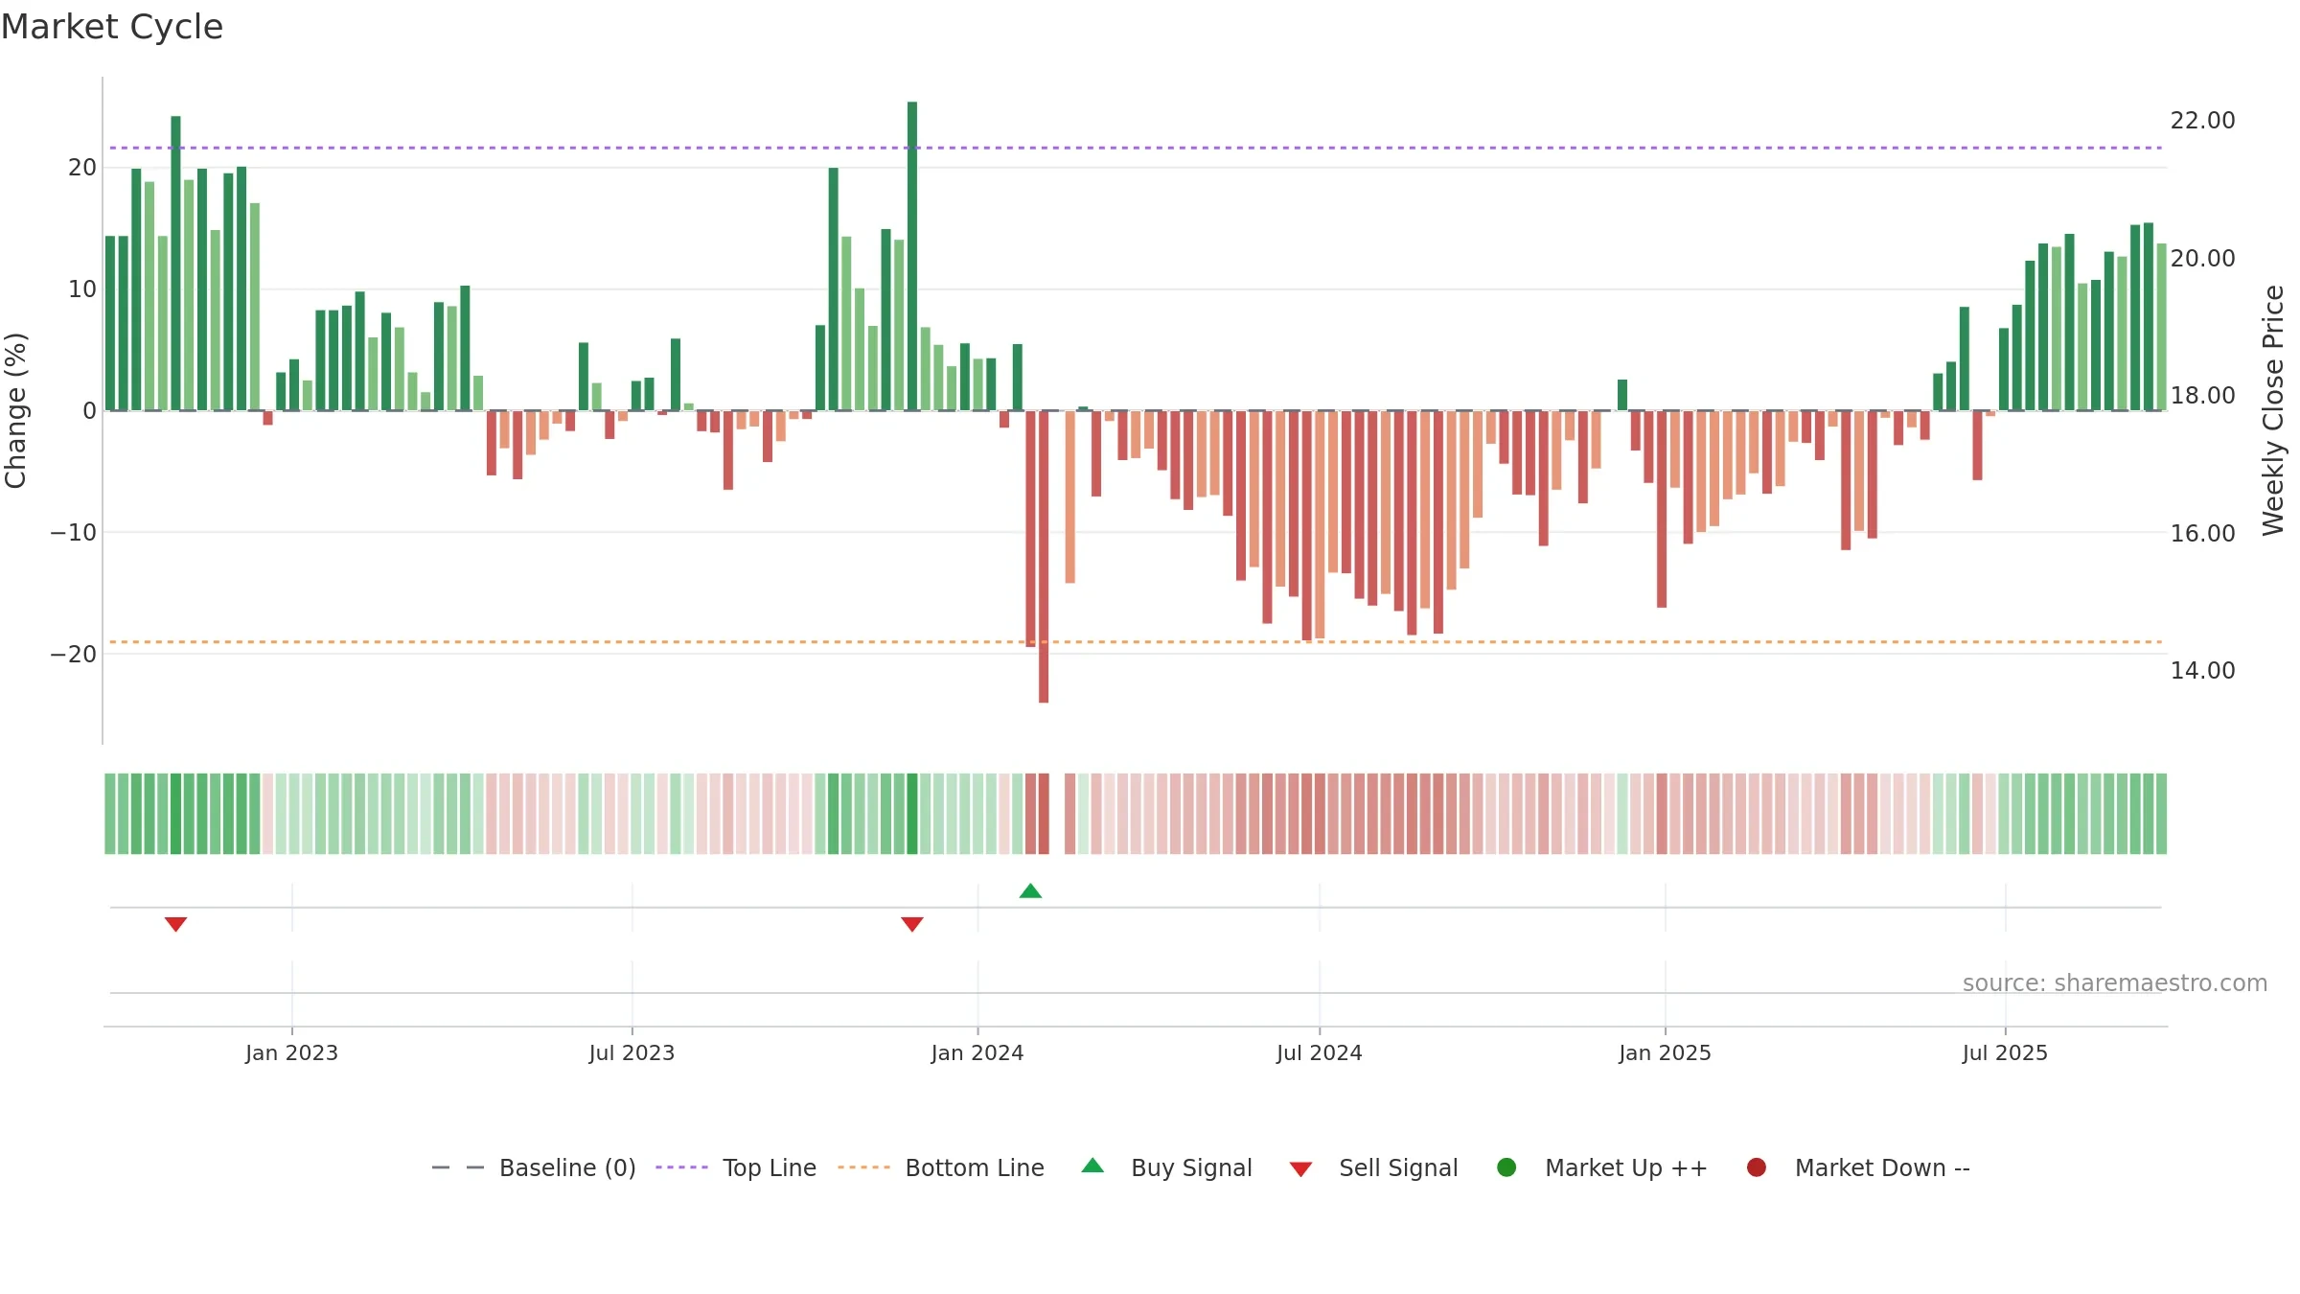Click the orange dotted Bottom Line legend swatch
This screenshot has width=2300, height=1294.
pyautogui.click(x=863, y=1167)
